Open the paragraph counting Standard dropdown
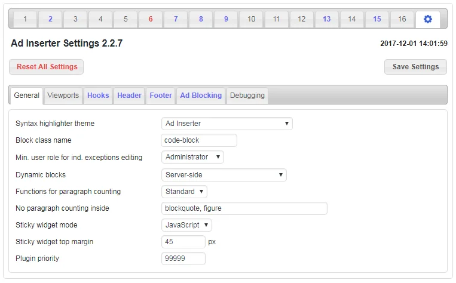The width and height of the screenshot is (456, 283). click(x=184, y=192)
